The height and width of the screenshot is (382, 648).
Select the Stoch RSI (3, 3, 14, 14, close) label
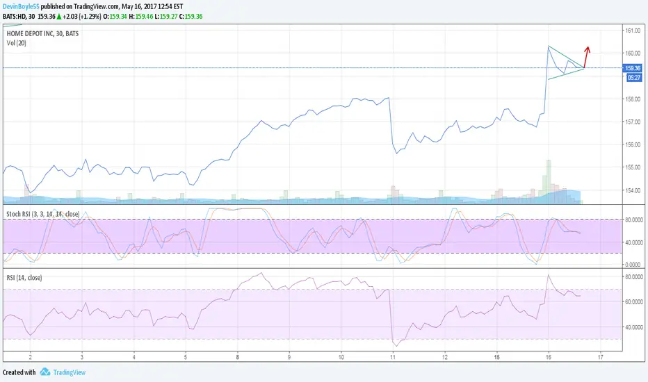coord(43,214)
